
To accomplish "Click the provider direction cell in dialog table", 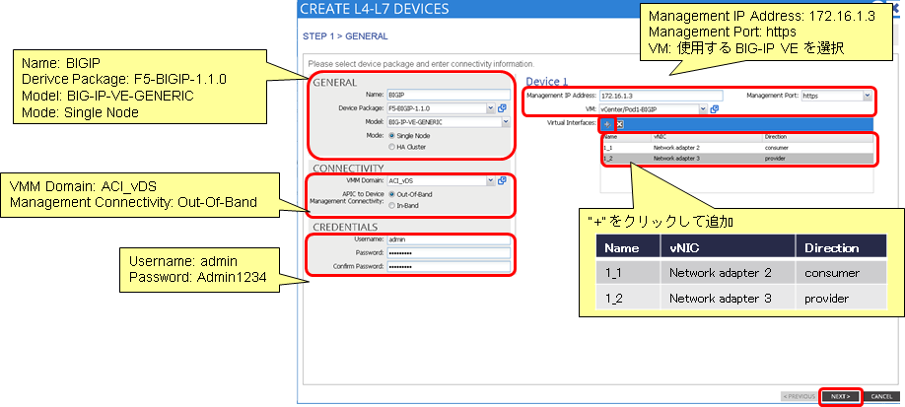I will tap(817, 158).
